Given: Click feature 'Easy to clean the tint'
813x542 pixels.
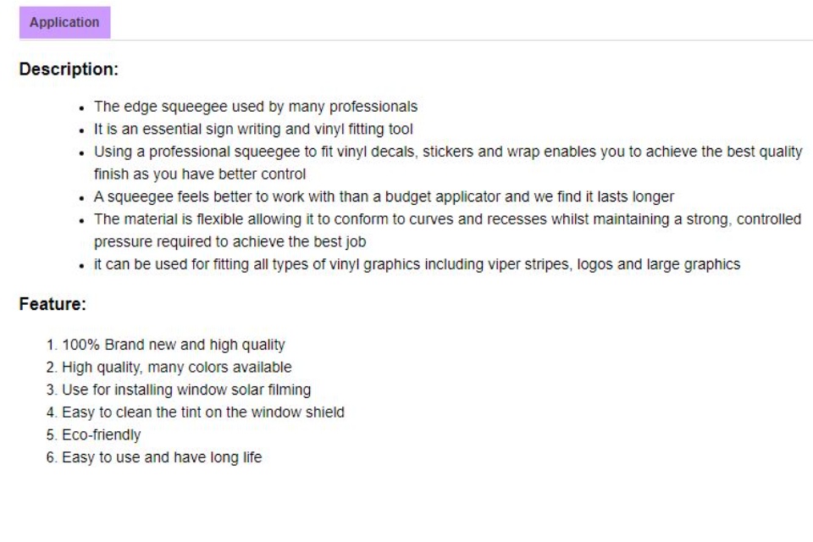Looking at the screenshot, I should [x=202, y=412].
